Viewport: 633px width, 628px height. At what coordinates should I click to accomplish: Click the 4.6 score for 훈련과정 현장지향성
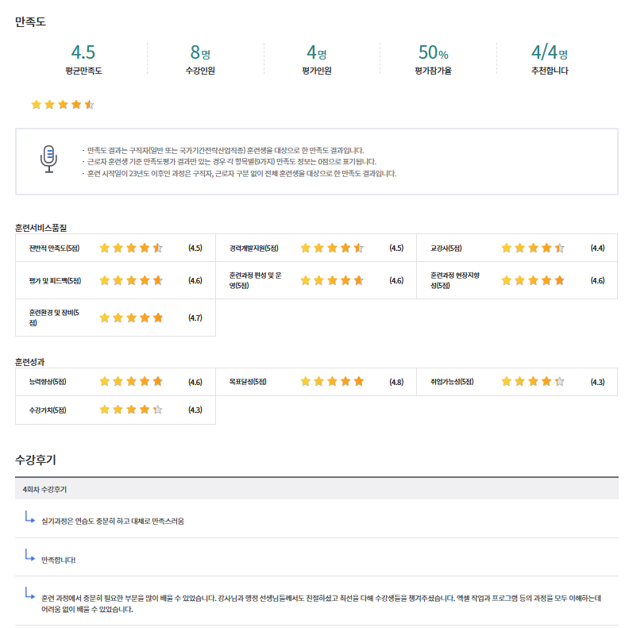click(597, 280)
